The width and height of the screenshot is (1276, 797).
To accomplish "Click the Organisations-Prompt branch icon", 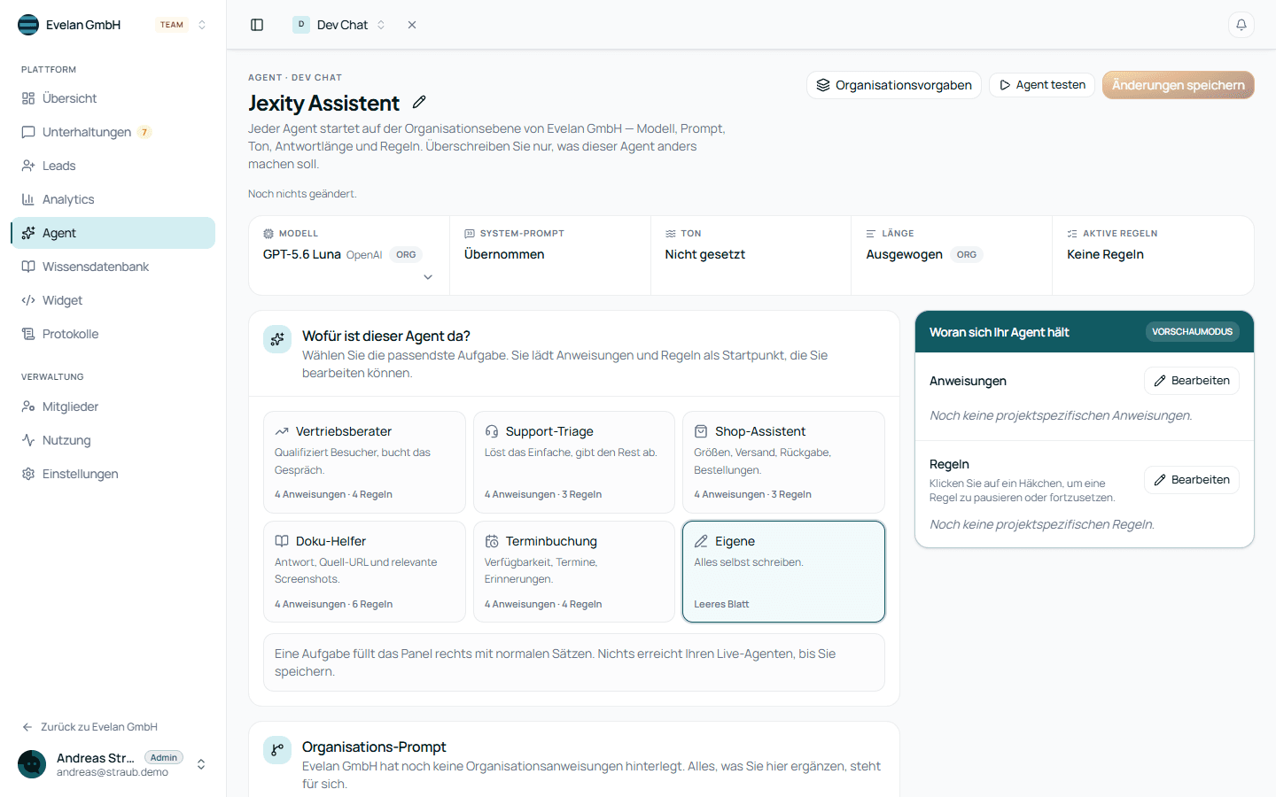I will click(x=277, y=750).
